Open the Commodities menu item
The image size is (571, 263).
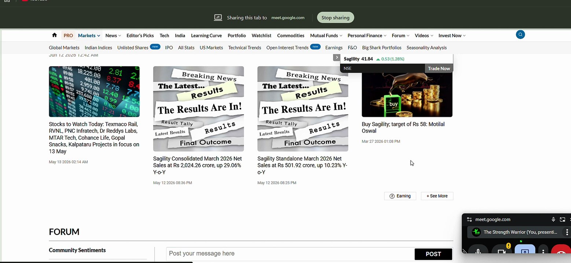click(x=291, y=35)
